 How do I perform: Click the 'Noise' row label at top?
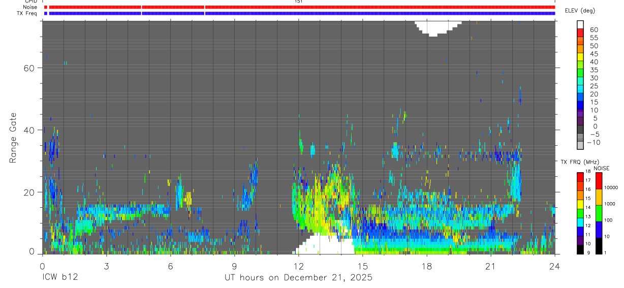(30, 7)
